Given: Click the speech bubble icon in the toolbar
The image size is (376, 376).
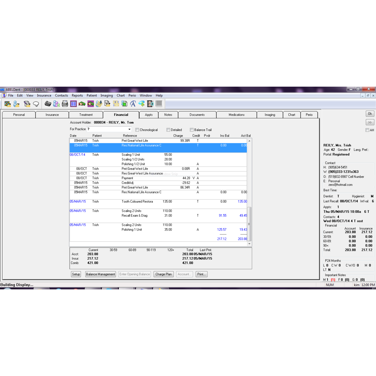Looking at the screenshot, I should tap(36, 104).
